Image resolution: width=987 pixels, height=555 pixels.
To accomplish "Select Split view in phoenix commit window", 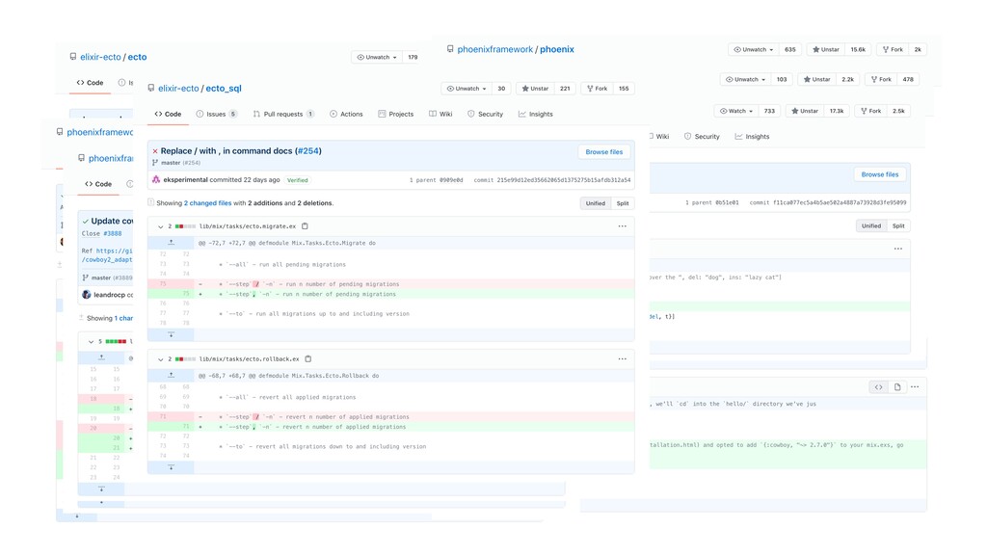I will coord(898,225).
